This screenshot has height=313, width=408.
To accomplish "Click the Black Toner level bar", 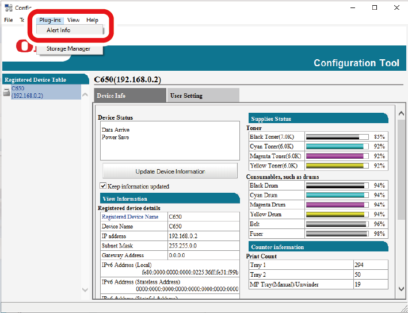I will [337, 137].
